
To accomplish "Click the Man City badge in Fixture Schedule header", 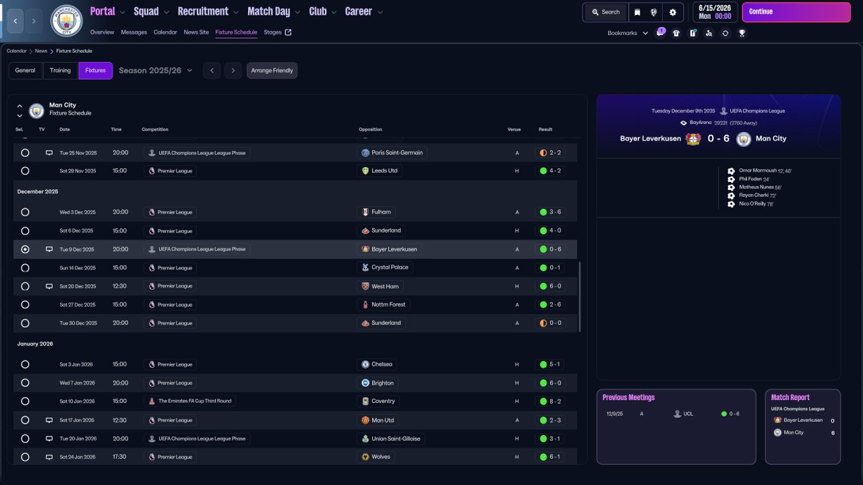I will coord(36,110).
